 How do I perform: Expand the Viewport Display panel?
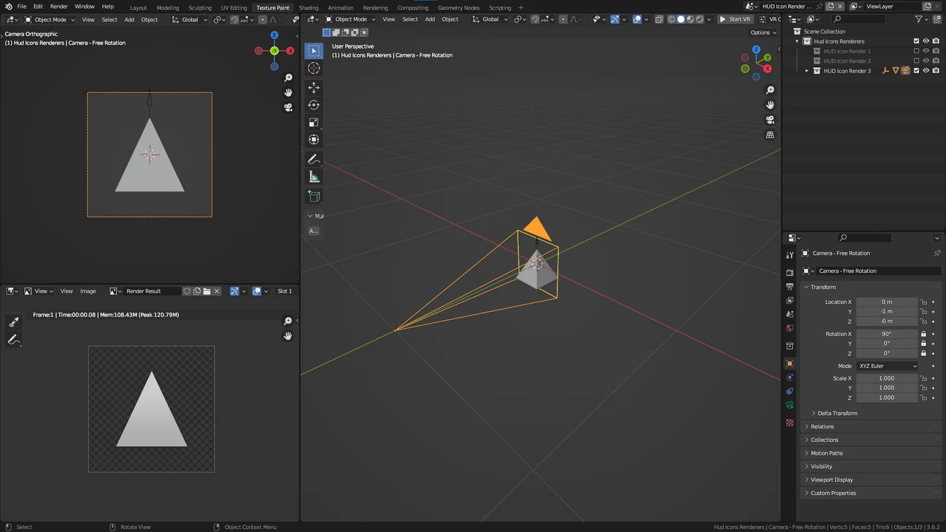click(x=831, y=480)
